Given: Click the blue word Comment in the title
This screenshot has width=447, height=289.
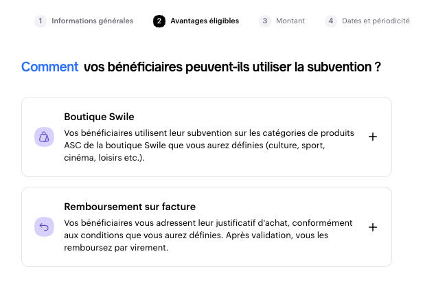Looking at the screenshot, I should point(50,67).
